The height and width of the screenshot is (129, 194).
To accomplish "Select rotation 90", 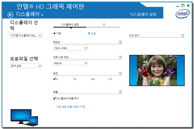I will click(x=75, y=79).
